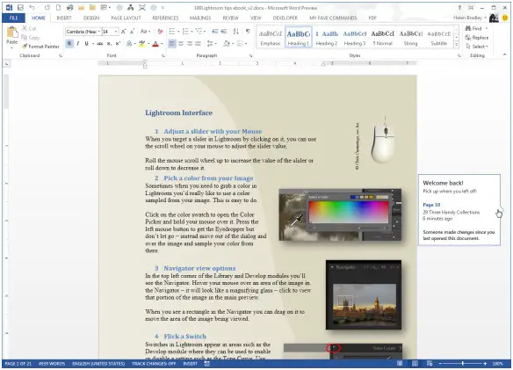Apply subscript formatting
This screenshot has height=370, width=513.
(109, 44)
